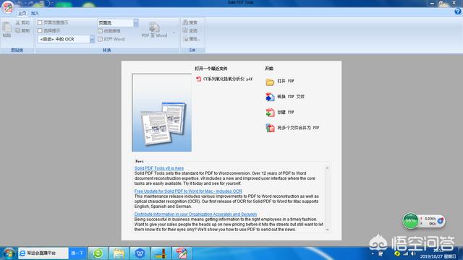Click the IE taskbar window button
This screenshot has width=463, height=260.
(43, 253)
